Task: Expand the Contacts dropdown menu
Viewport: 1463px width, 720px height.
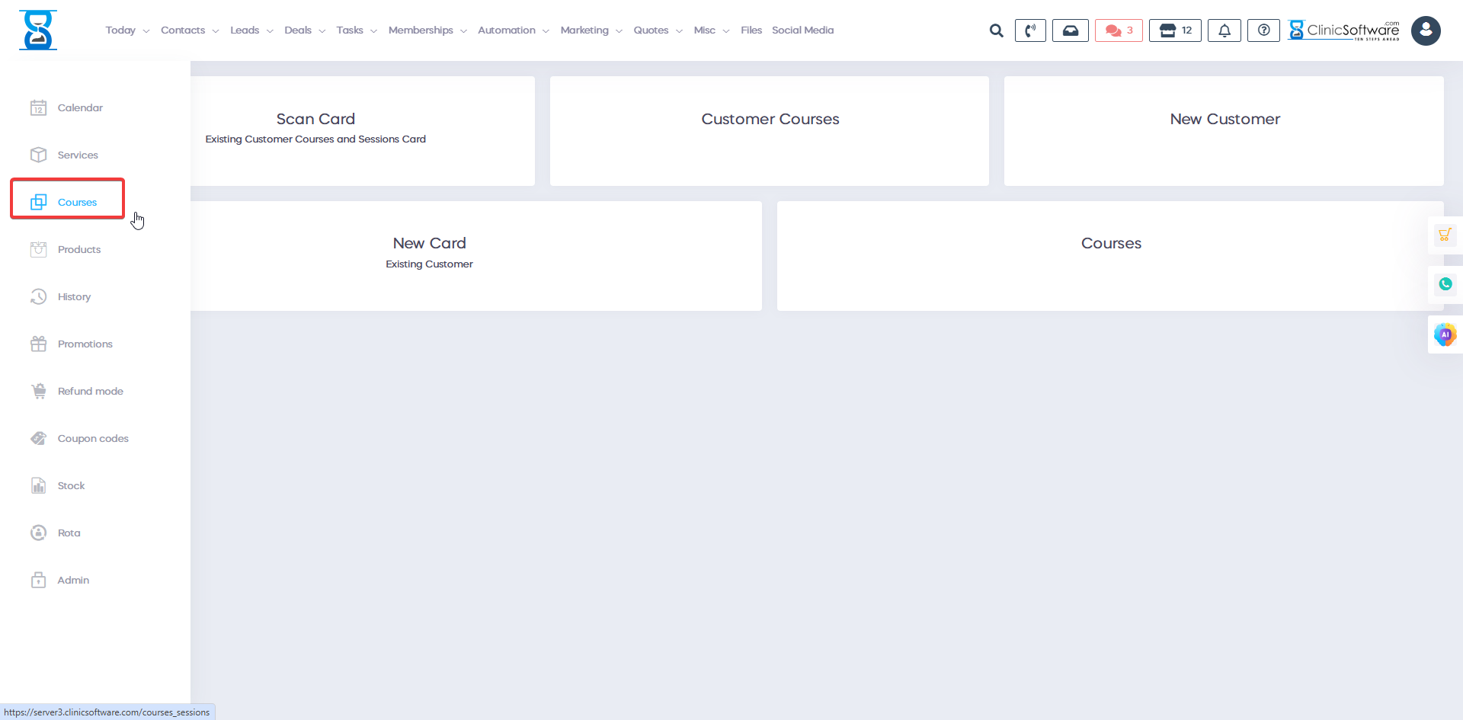Action: tap(189, 30)
